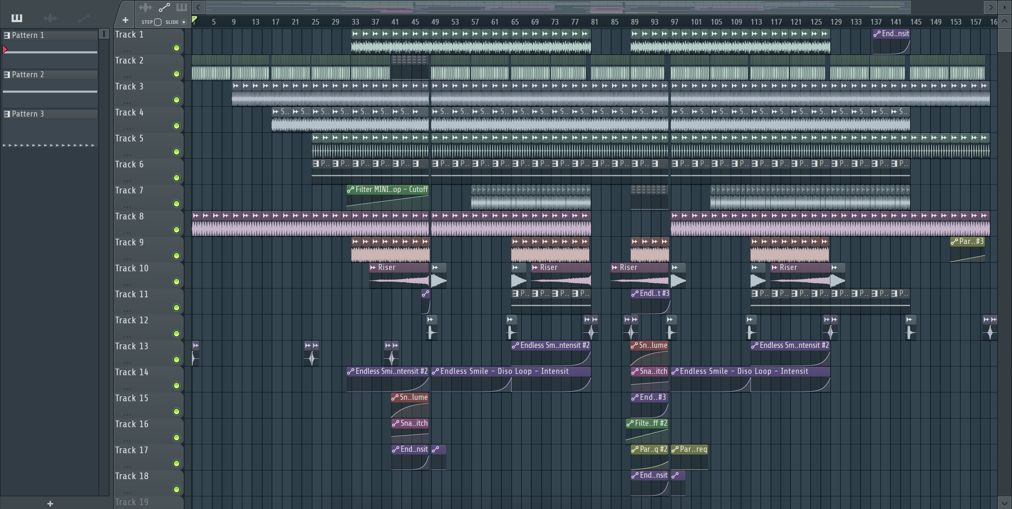1012x509 pixels.
Task: Select Pattern 1 in the picker
Action: point(50,35)
